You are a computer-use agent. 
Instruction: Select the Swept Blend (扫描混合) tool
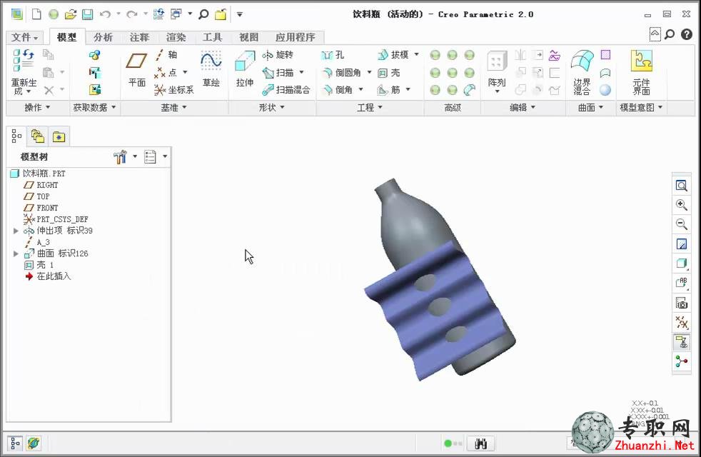coord(286,90)
